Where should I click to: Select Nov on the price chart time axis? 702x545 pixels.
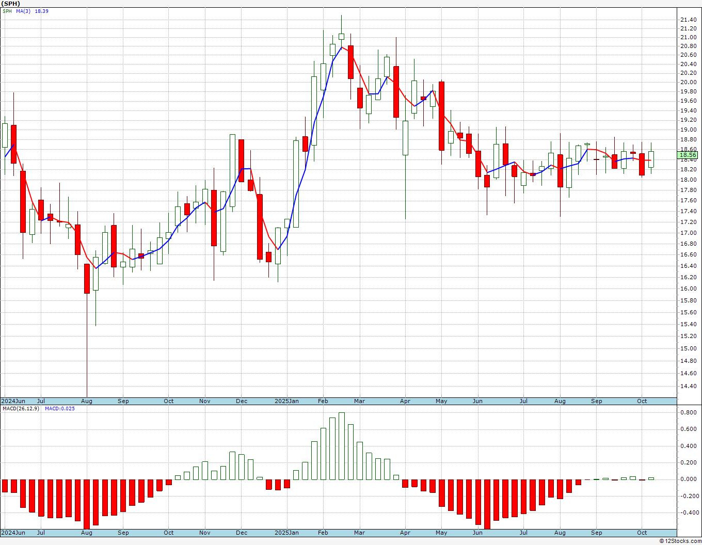205,401
